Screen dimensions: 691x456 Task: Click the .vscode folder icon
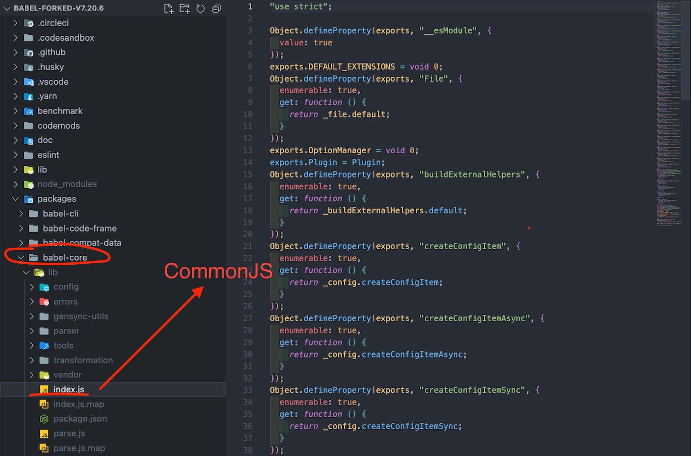coord(29,82)
